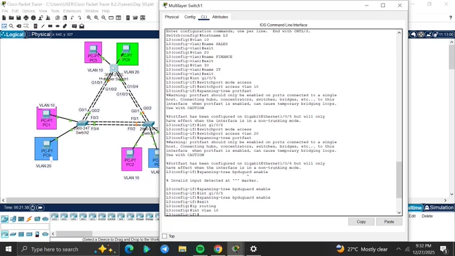Click the blue PC0 device

point(46,149)
